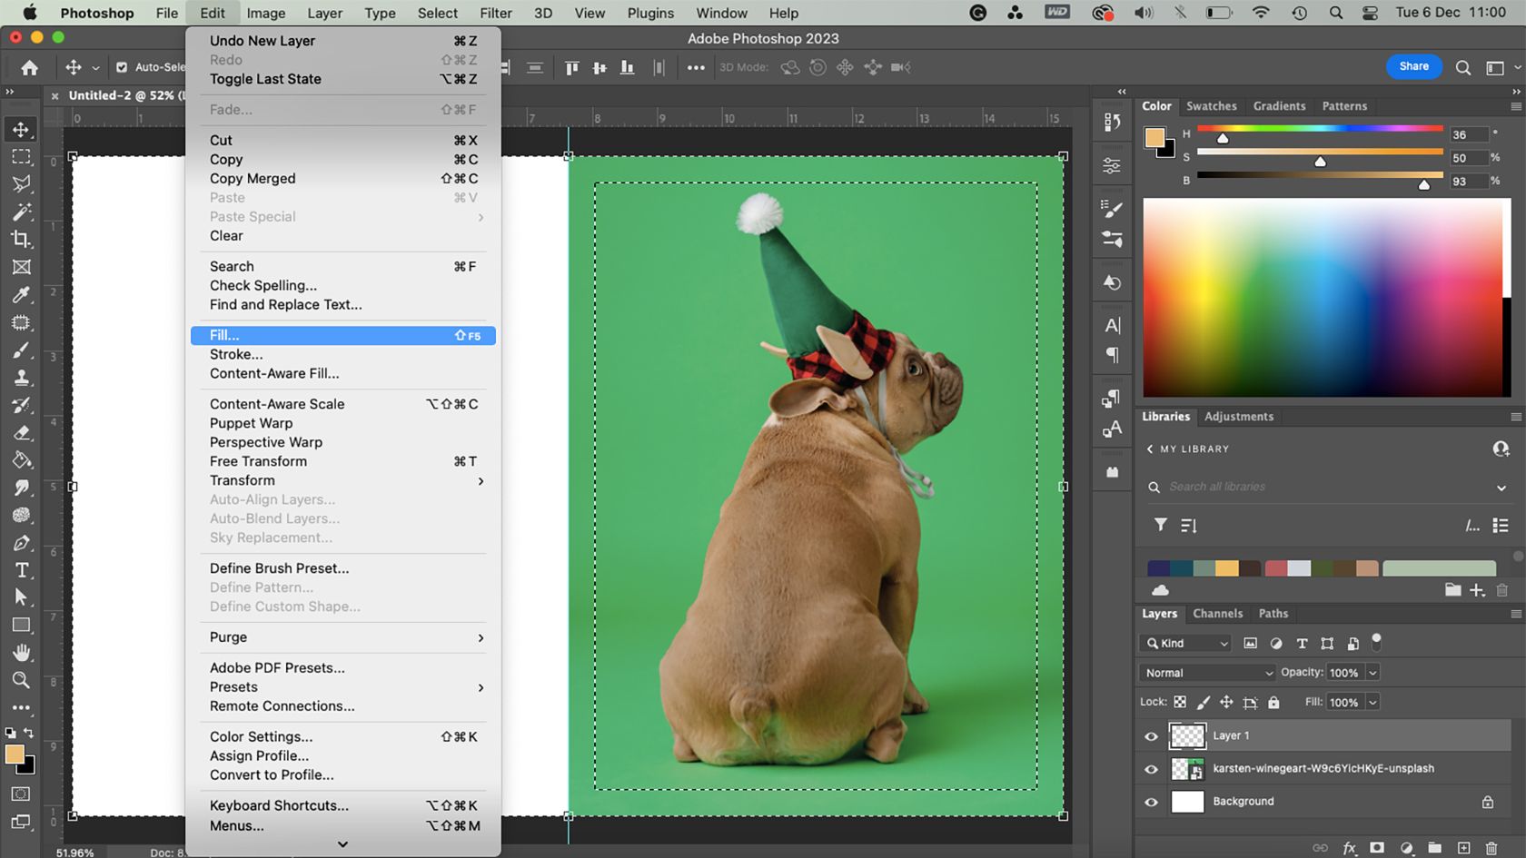Adjust the Hue slider in the Color panel
This screenshot has width=1526, height=858.
click(1224, 139)
